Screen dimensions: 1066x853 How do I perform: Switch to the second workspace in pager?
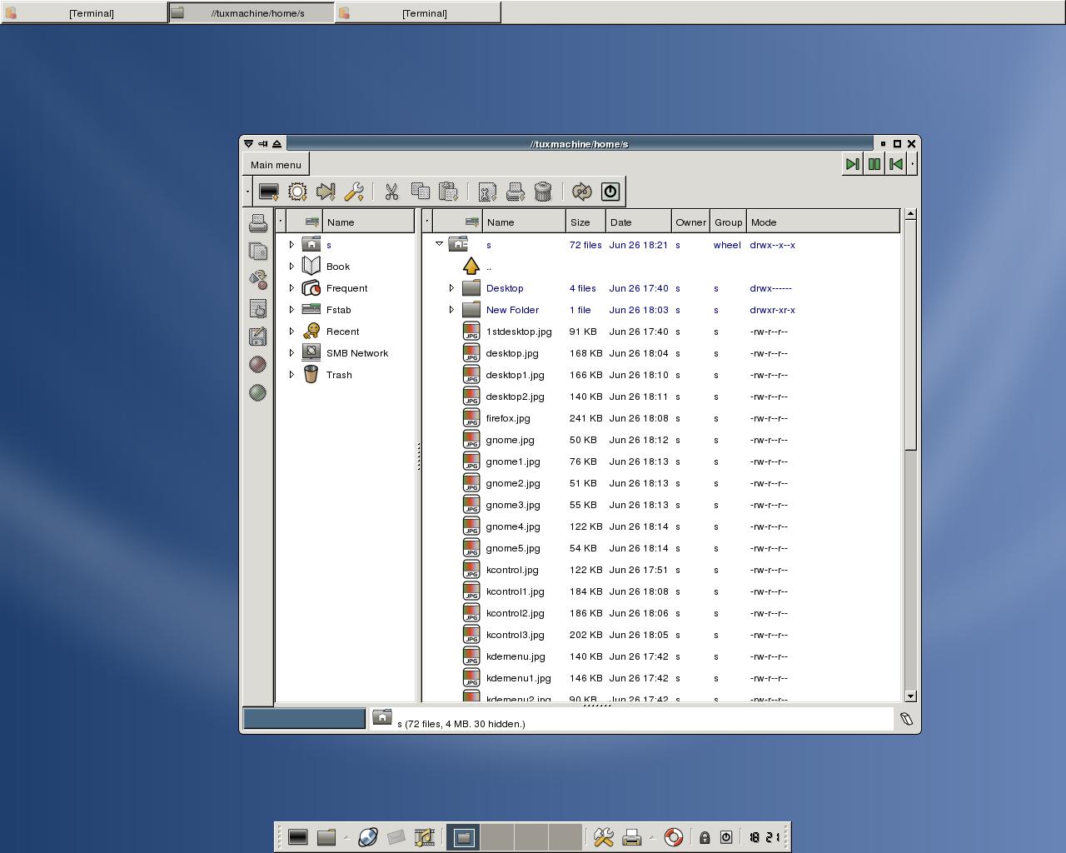[497, 837]
